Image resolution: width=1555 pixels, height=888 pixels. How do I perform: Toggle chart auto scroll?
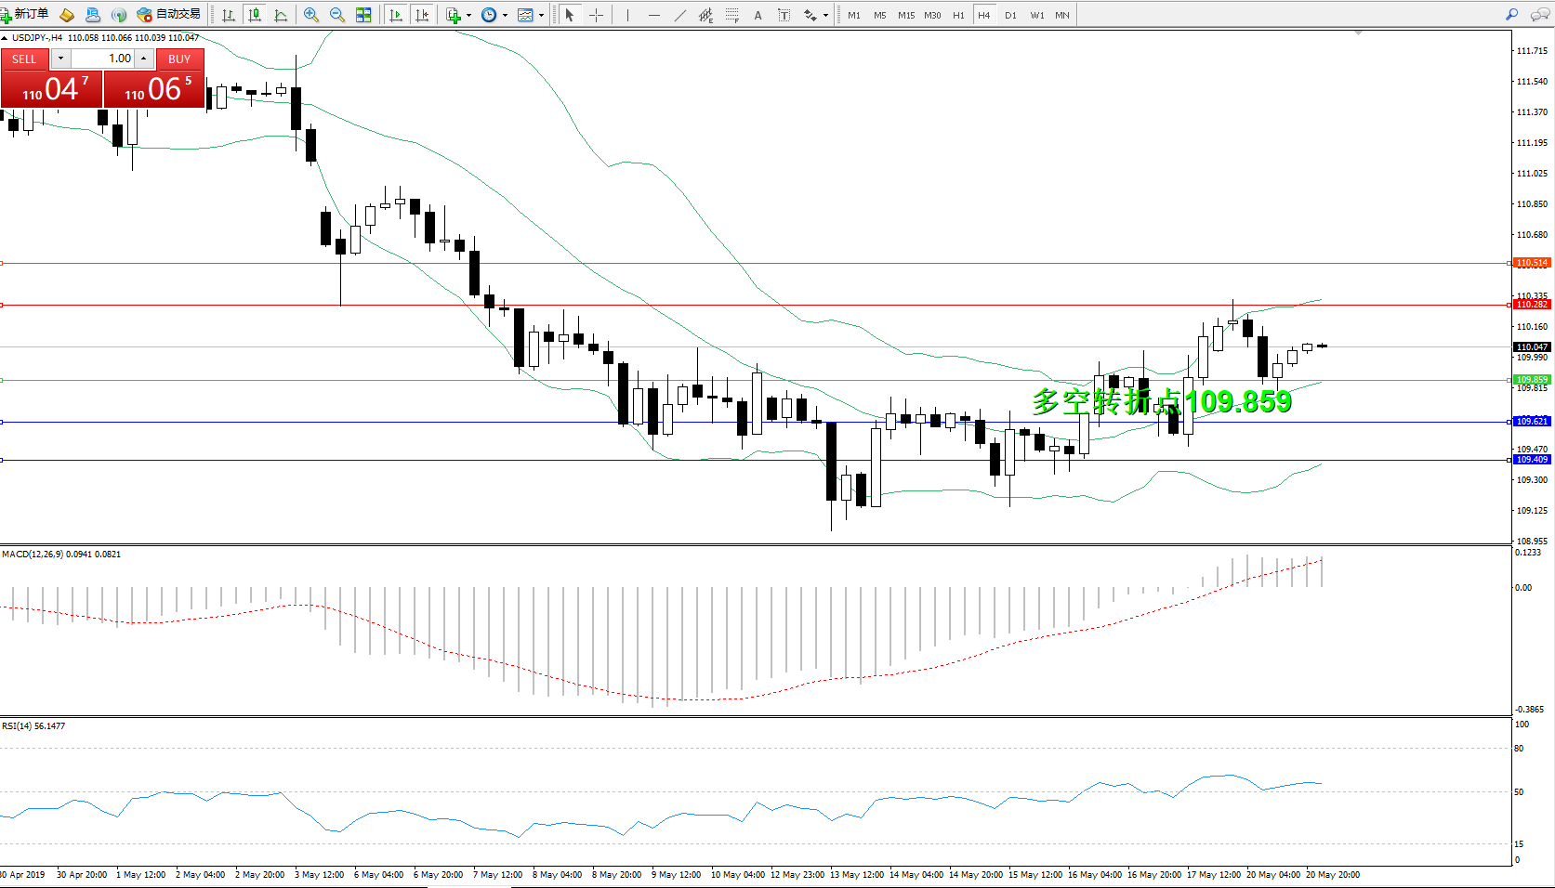tap(396, 15)
